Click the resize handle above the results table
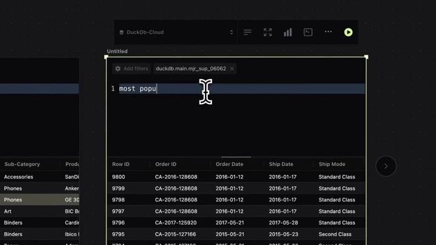Viewport: 436px width, 245px height. pos(236,157)
